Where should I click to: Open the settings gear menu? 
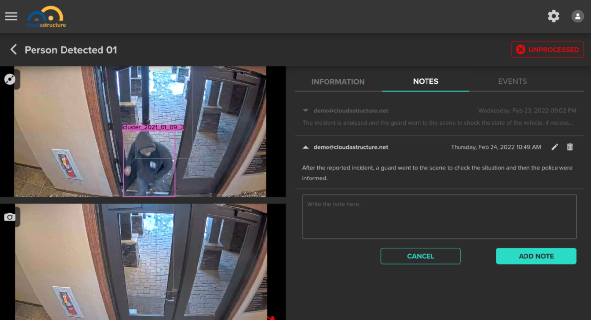(554, 16)
